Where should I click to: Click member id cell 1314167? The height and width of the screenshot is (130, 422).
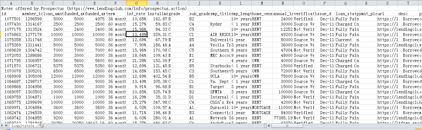pos(32,24)
